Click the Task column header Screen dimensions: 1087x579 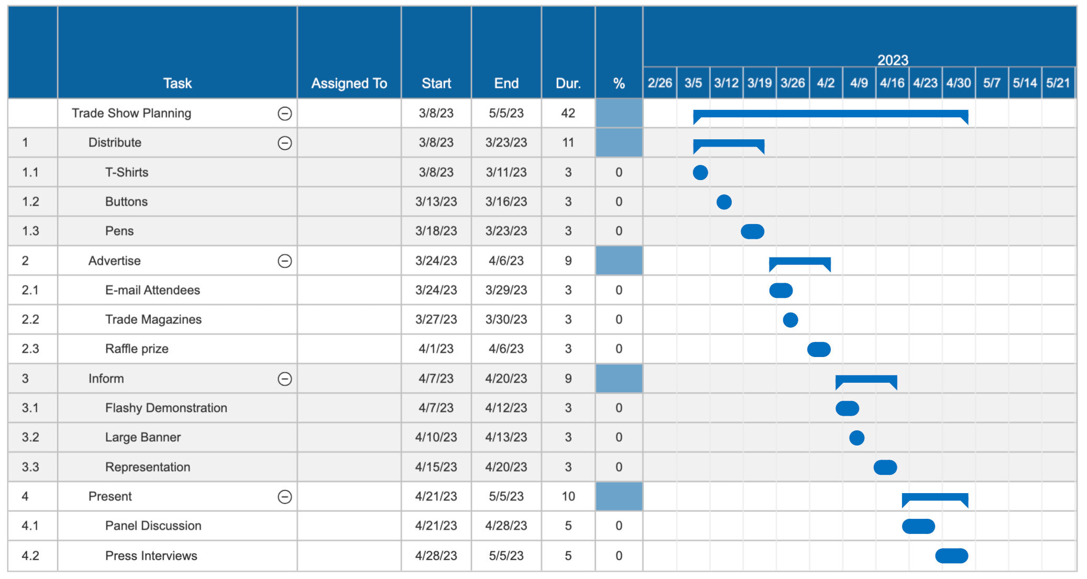(177, 83)
